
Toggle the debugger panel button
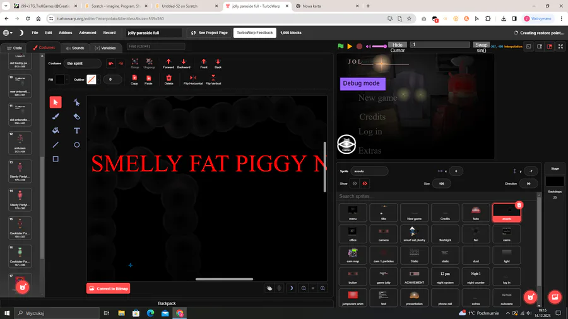tap(529, 46)
